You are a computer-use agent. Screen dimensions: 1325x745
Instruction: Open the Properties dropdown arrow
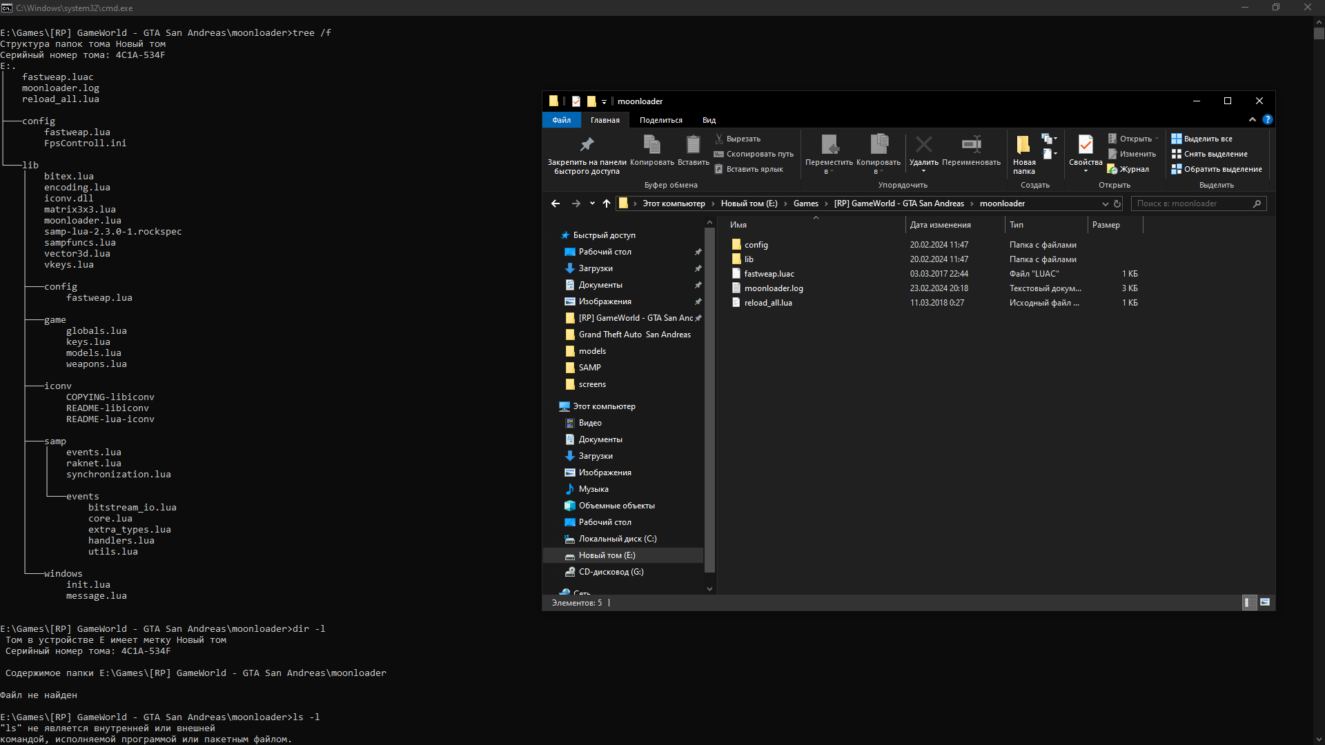[1086, 171]
